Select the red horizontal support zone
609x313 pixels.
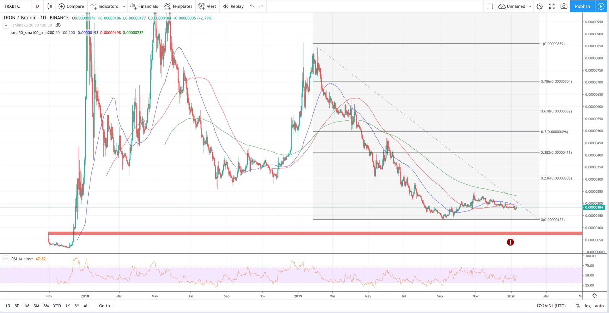point(315,233)
